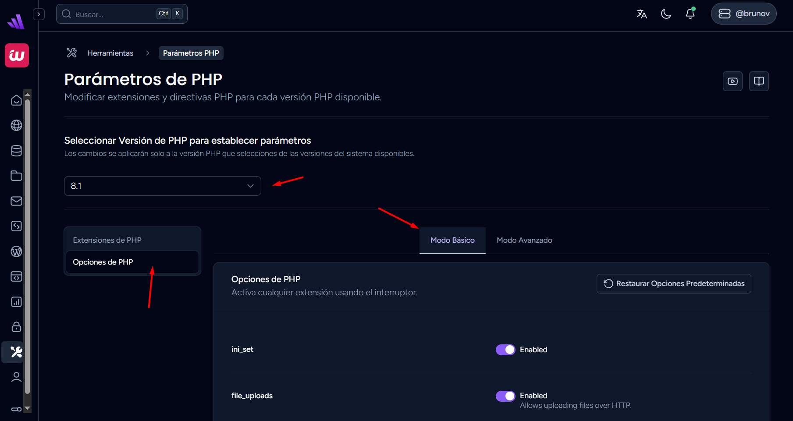Open the notifications bell

tap(690, 14)
